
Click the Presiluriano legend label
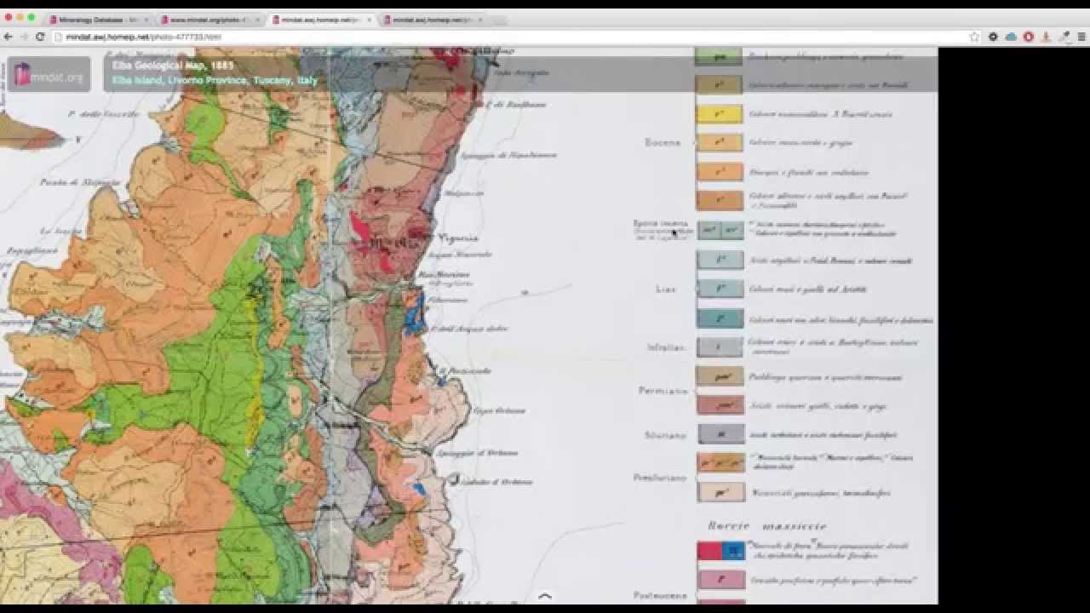point(660,478)
